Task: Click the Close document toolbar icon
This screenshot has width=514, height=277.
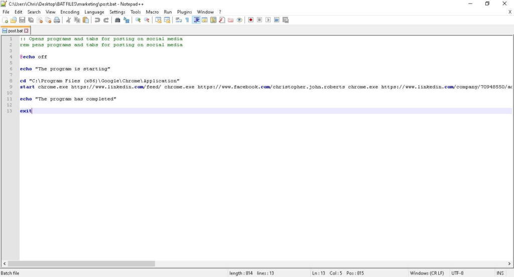Action: tap(40, 20)
